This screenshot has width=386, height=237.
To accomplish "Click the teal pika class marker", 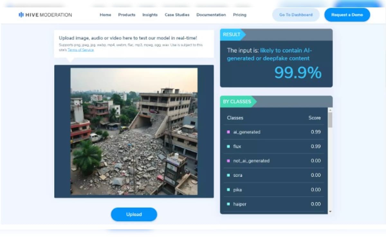I will [x=228, y=190].
